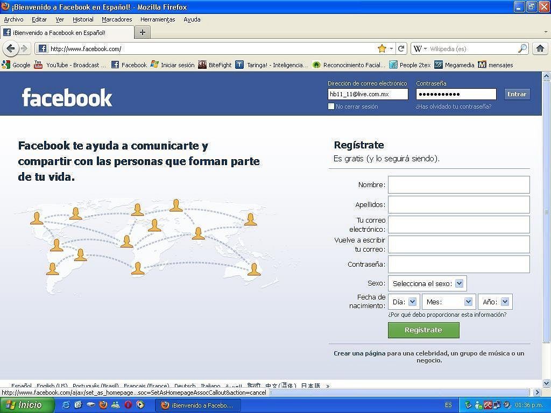This screenshot has height=413, width=551.
Task: Click the Vuelve a escribir tu correo field
Action: (458, 245)
